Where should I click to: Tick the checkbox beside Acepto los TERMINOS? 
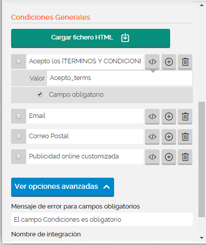tap(19, 61)
